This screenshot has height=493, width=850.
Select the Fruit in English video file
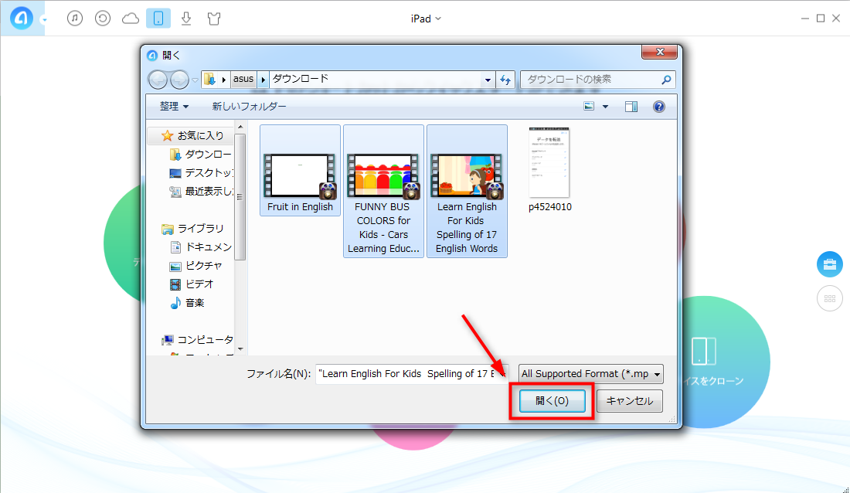301,171
